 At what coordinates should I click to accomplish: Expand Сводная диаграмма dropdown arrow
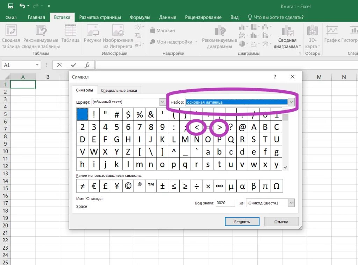point(300,47)
